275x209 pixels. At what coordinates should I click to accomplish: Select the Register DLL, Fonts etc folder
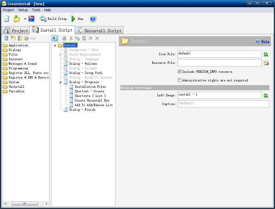tap(26, 73)
